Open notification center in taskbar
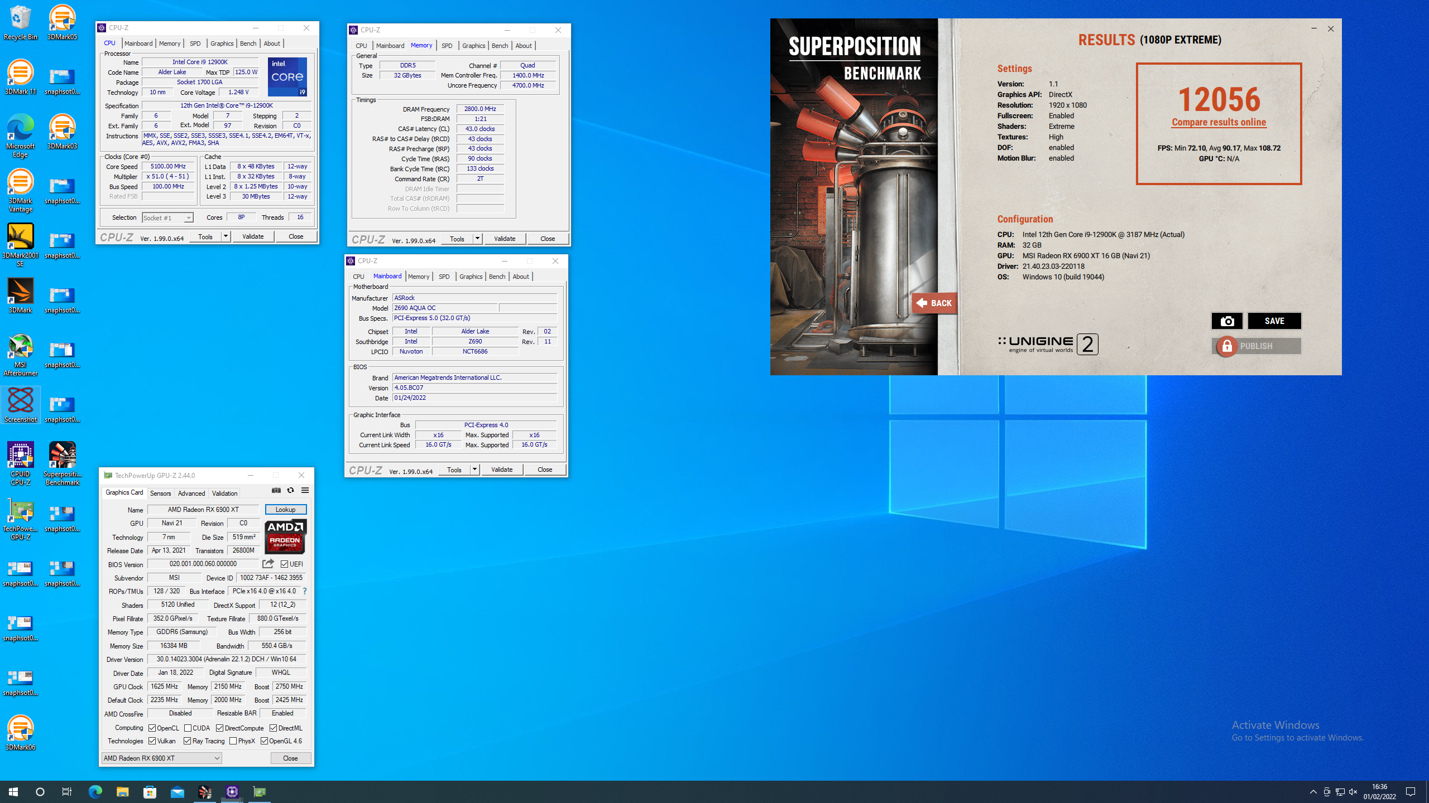The image size is (1429, 803). click(1411, 792)
